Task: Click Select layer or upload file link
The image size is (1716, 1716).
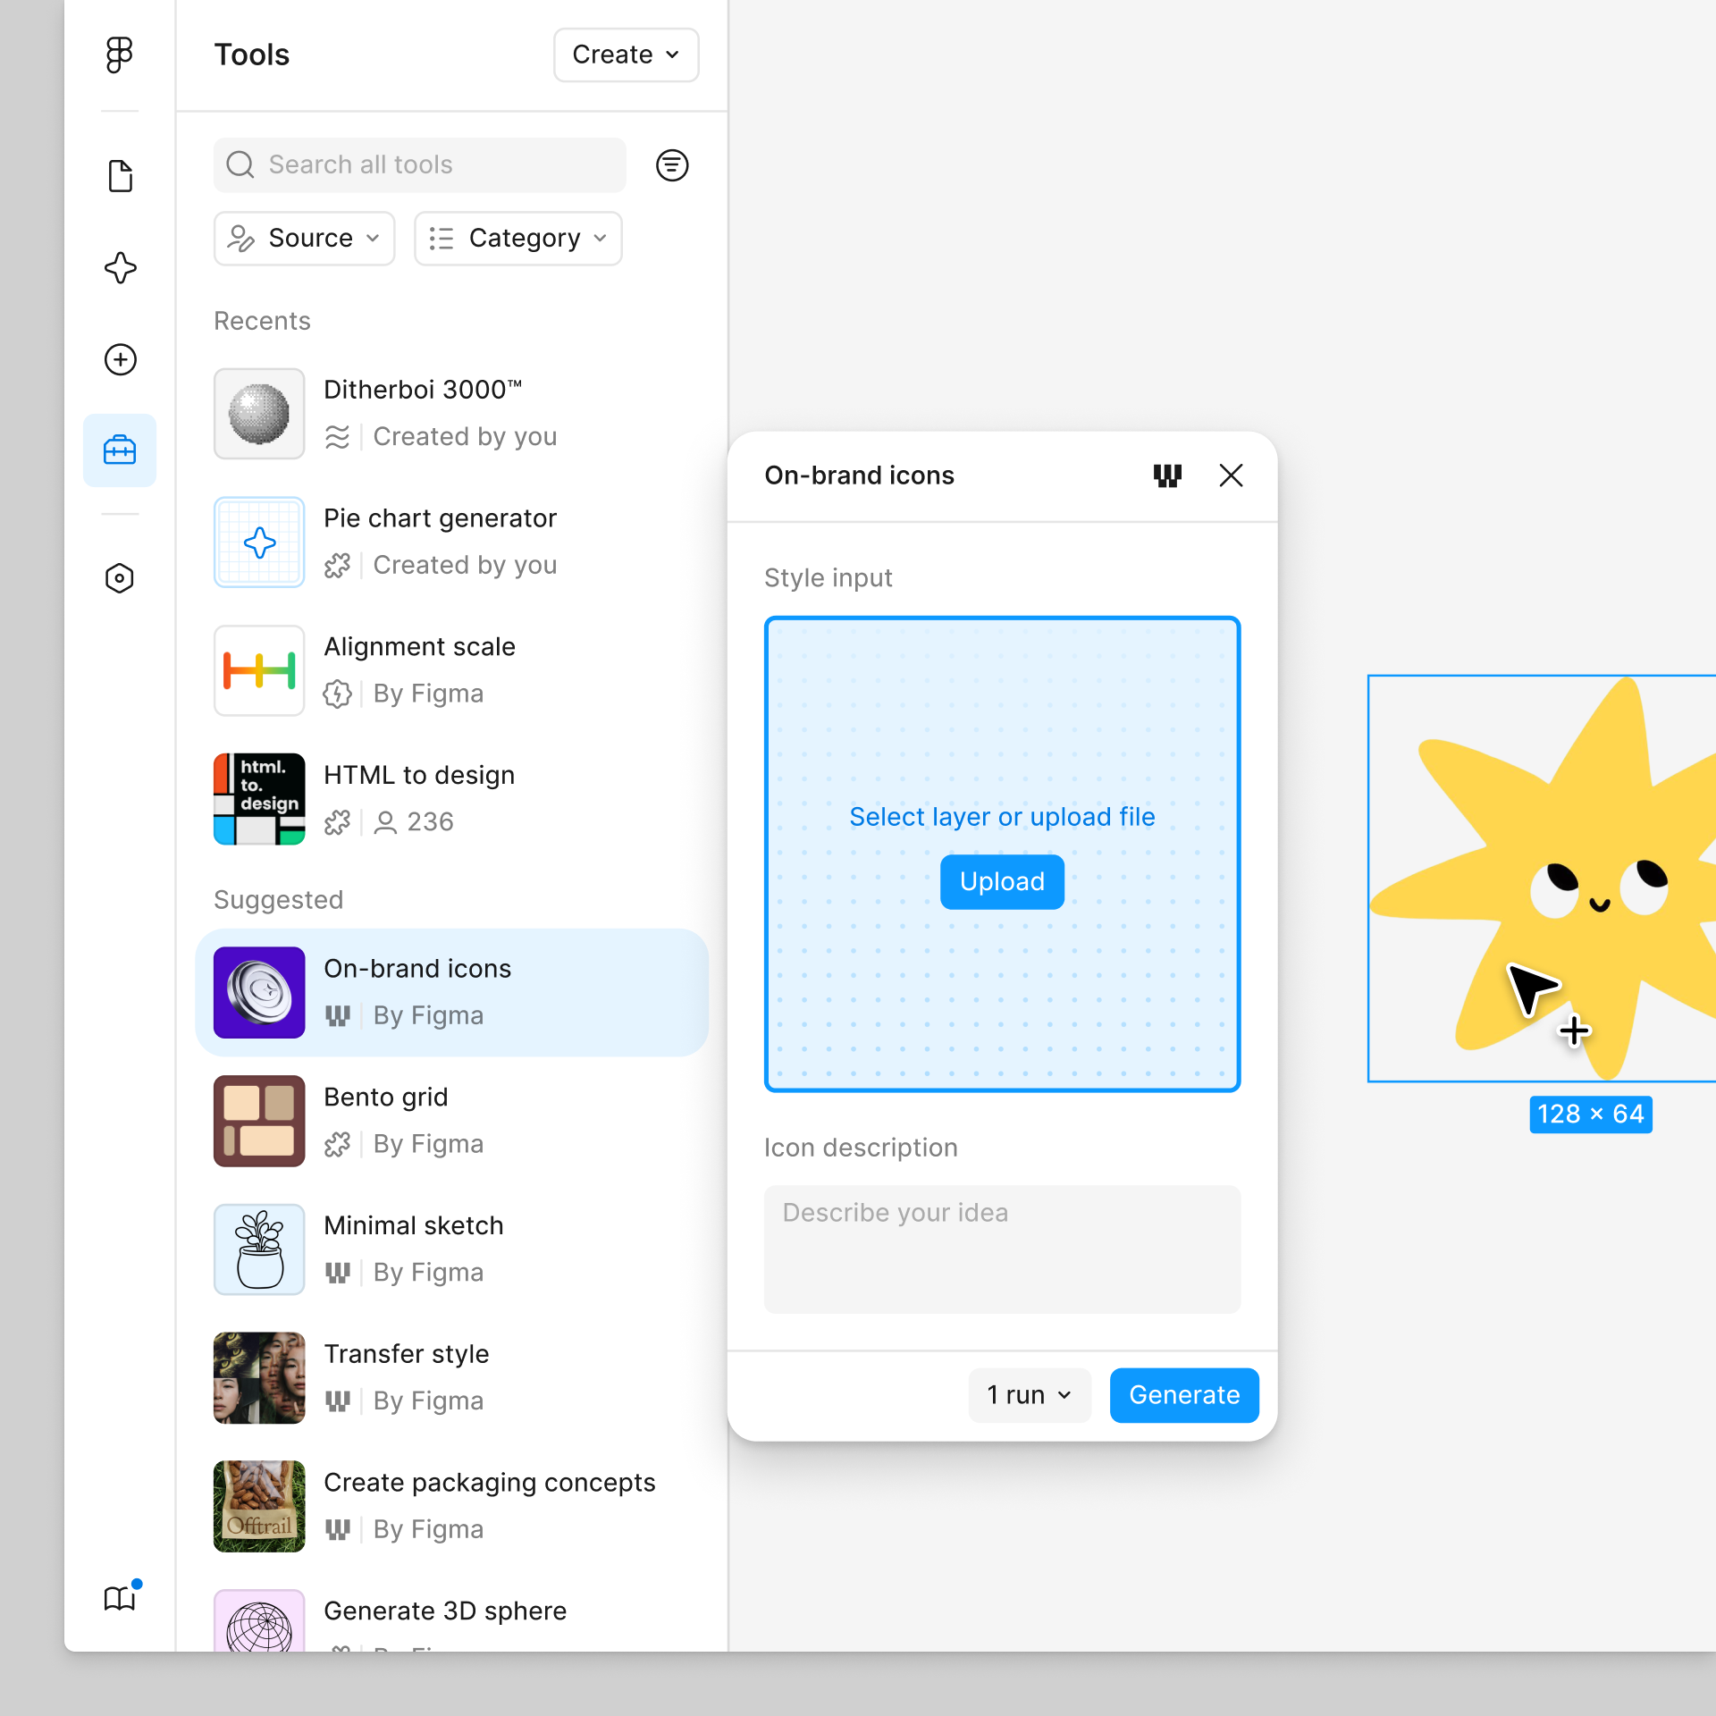Action: [1002, 817]
